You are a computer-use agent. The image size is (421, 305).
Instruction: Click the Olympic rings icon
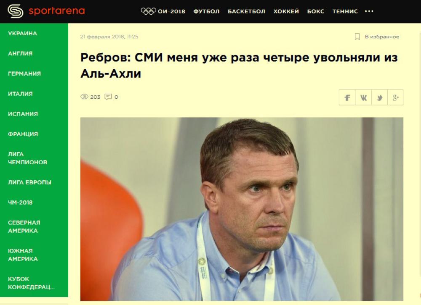click(x=149, y=11)
